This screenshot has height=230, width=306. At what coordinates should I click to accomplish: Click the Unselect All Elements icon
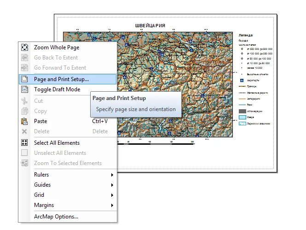pos(24,153)
